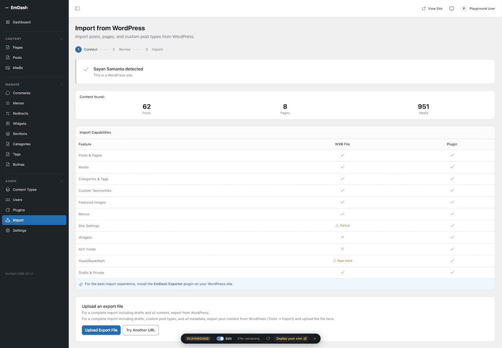Open Media via its sidebar icon
Screen dimensions: 502x348
coord(7,67)
